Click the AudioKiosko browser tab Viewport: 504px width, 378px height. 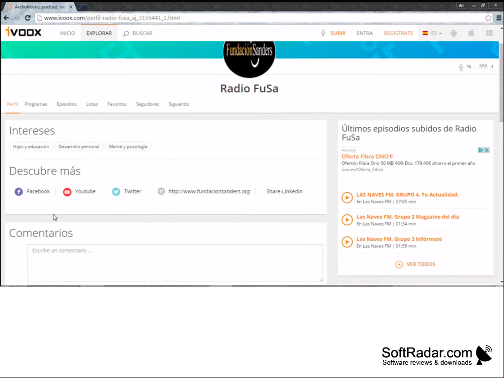point(39,7)
